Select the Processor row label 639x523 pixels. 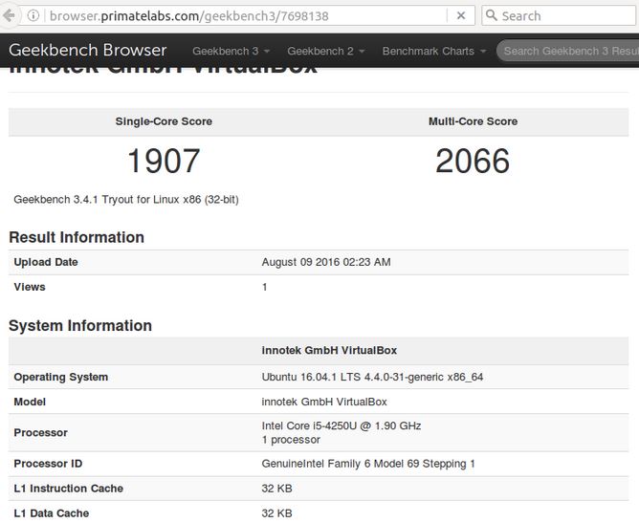(x=41, y=432)
